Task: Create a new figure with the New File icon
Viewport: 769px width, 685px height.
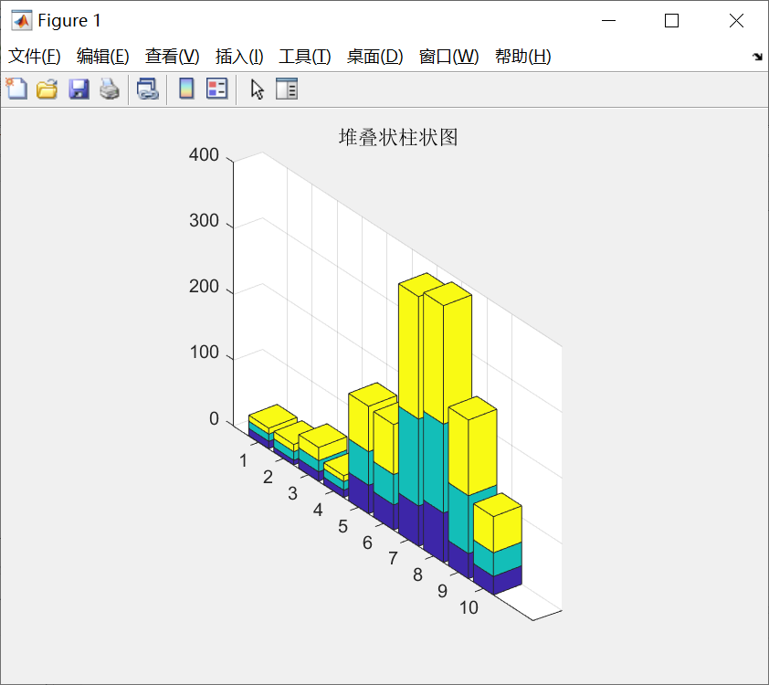Action: tap(16, 89)
